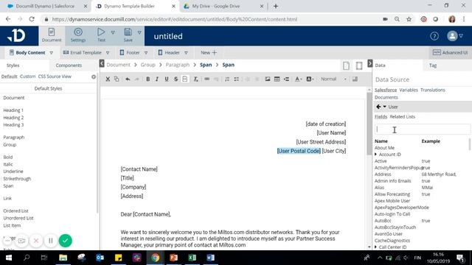Open the background color picker

pos(310,79)
